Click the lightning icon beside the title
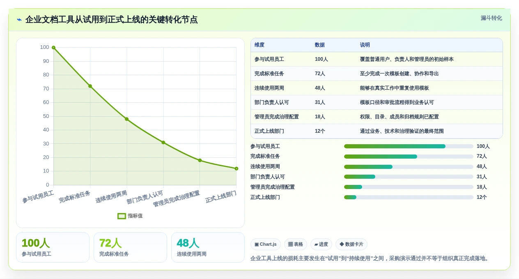This screenshot has height=279, width=519. pyautogui.click(x=19, y=20)
